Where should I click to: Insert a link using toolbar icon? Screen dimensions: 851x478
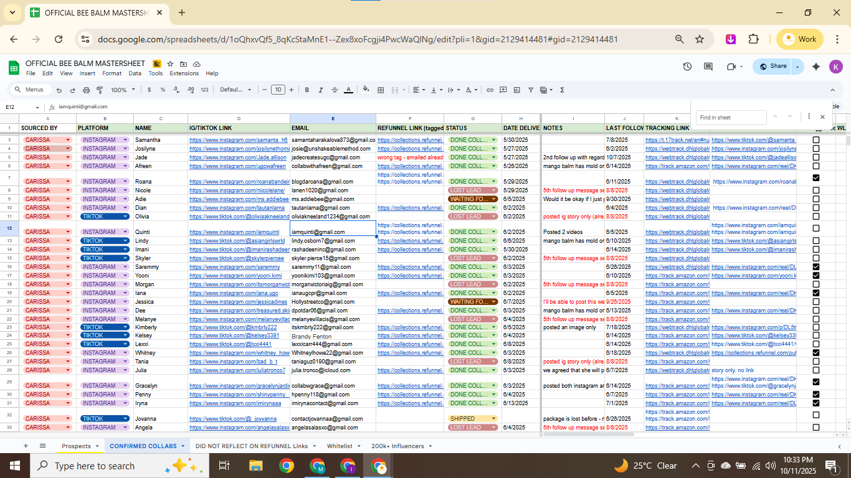[490, 90]
